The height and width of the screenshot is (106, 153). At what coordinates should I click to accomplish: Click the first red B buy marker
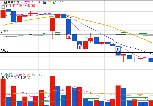pos(69,36)
